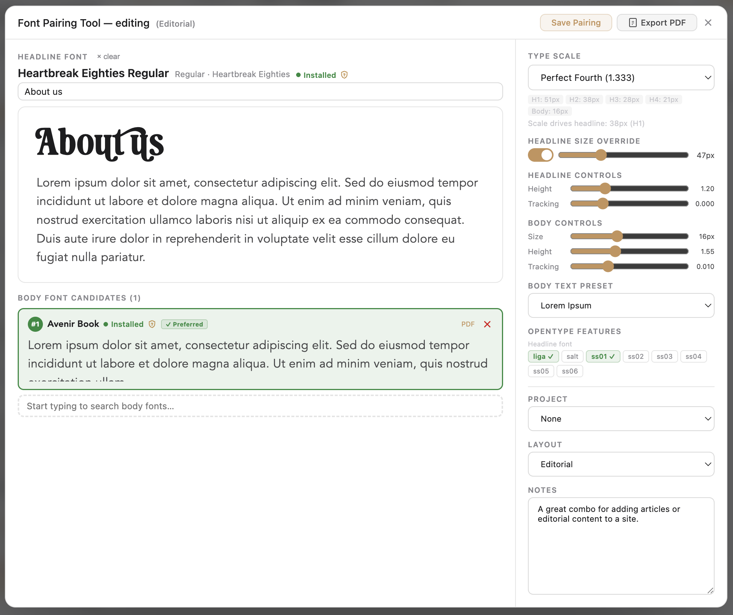Disable the ss01 stylistic set
This screenshot has width=733, height=615.
point(603,356)
